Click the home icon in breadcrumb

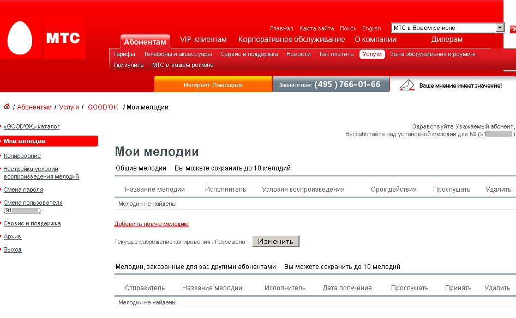coord(7,107)
